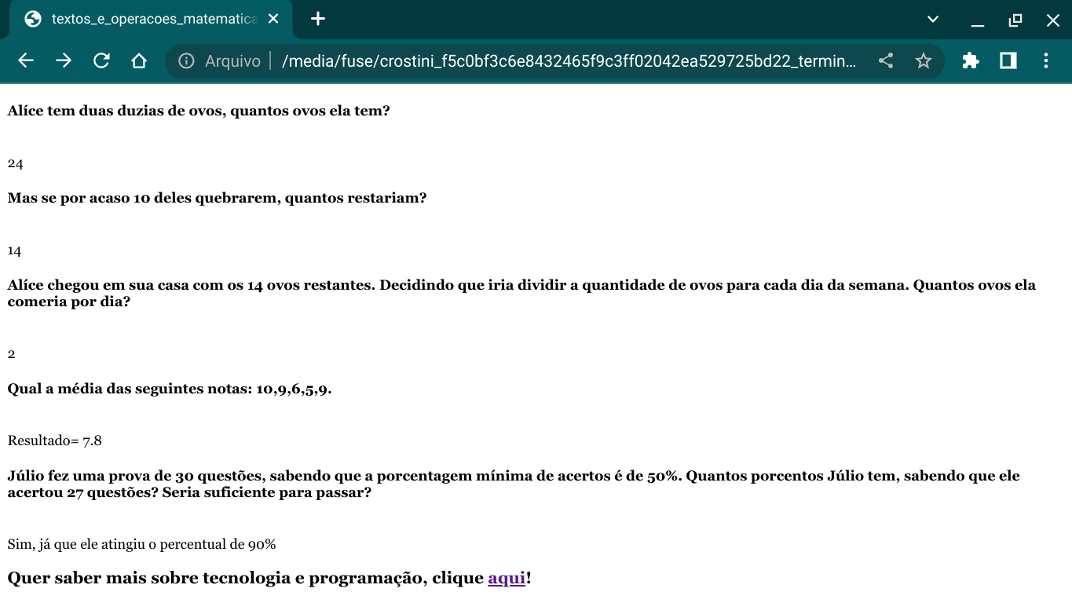The image size is (1072, 603).
Task: Click the question about Alíce's duas duzias
Action: 199,111
